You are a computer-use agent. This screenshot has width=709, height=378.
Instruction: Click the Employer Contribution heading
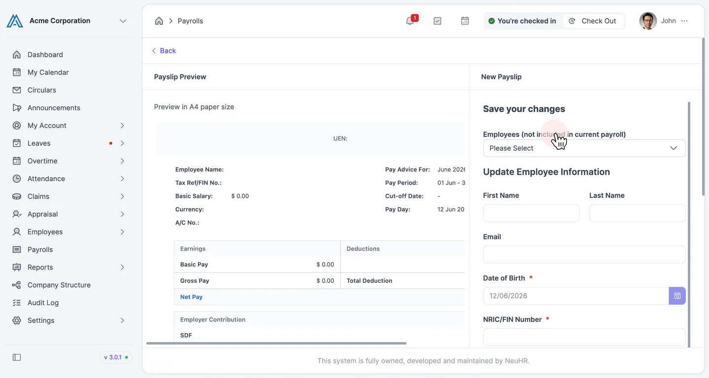tap(213, 319)
